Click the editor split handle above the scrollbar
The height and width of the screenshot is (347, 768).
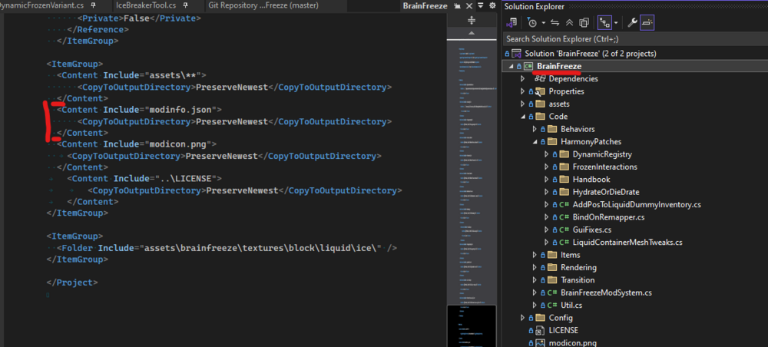472,21
